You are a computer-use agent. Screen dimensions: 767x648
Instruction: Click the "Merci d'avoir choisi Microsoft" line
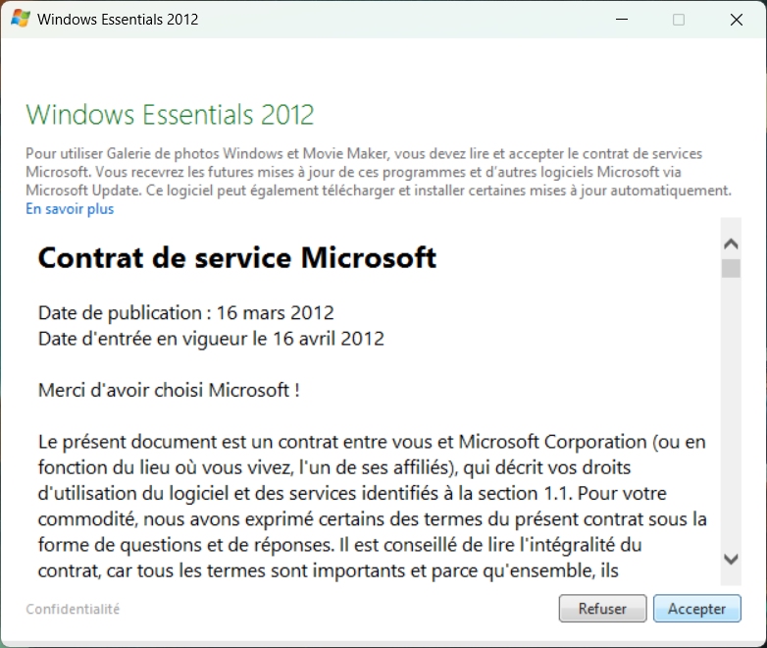[x=169, y=390]
